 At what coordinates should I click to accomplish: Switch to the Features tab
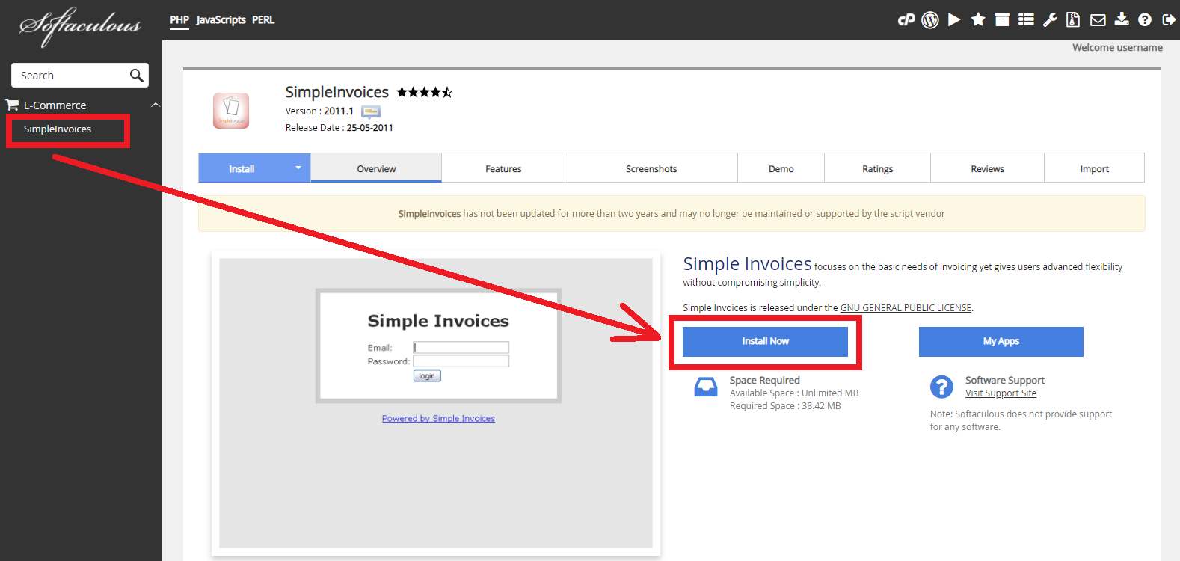click(x=503, y=168)
